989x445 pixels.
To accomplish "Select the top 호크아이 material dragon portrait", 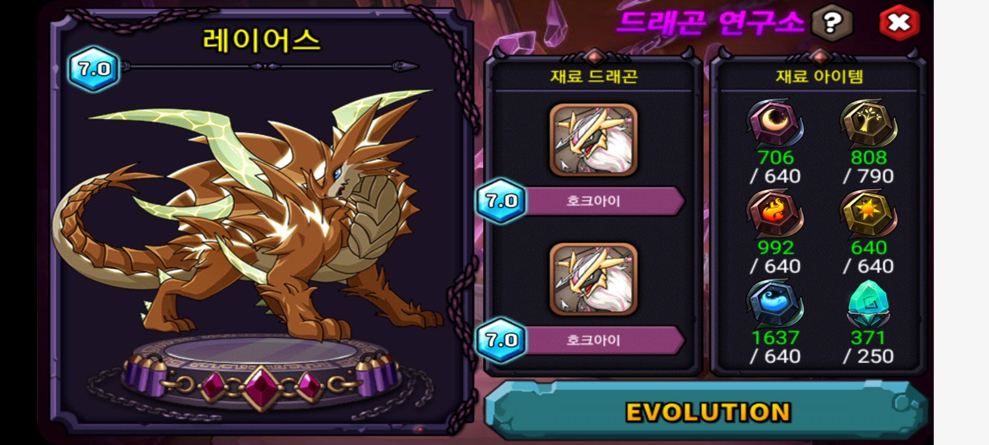I will [593, 139].
